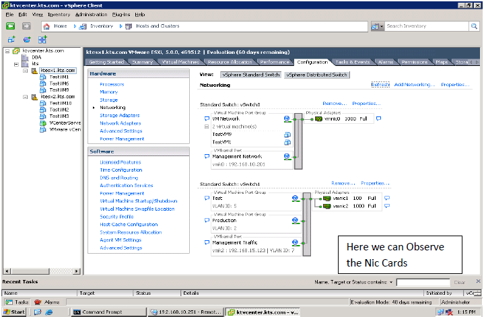Click Remove link for vSwitch0
Image resolution: width=484 pixels, height=317 pixels.
point(335,104)
